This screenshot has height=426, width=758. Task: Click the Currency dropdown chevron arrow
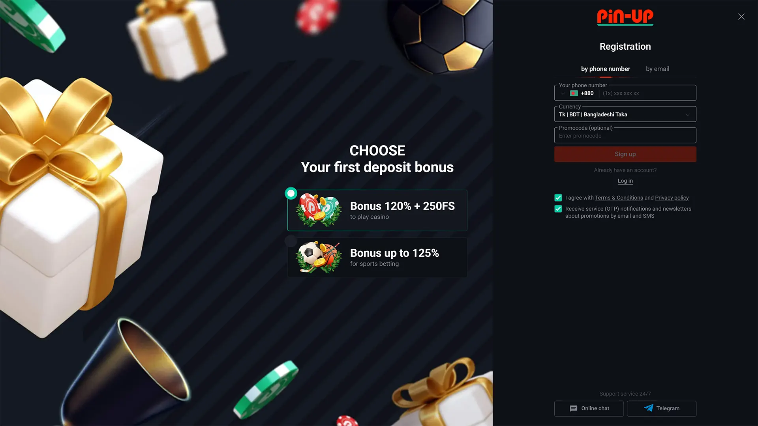click(688, 115)
